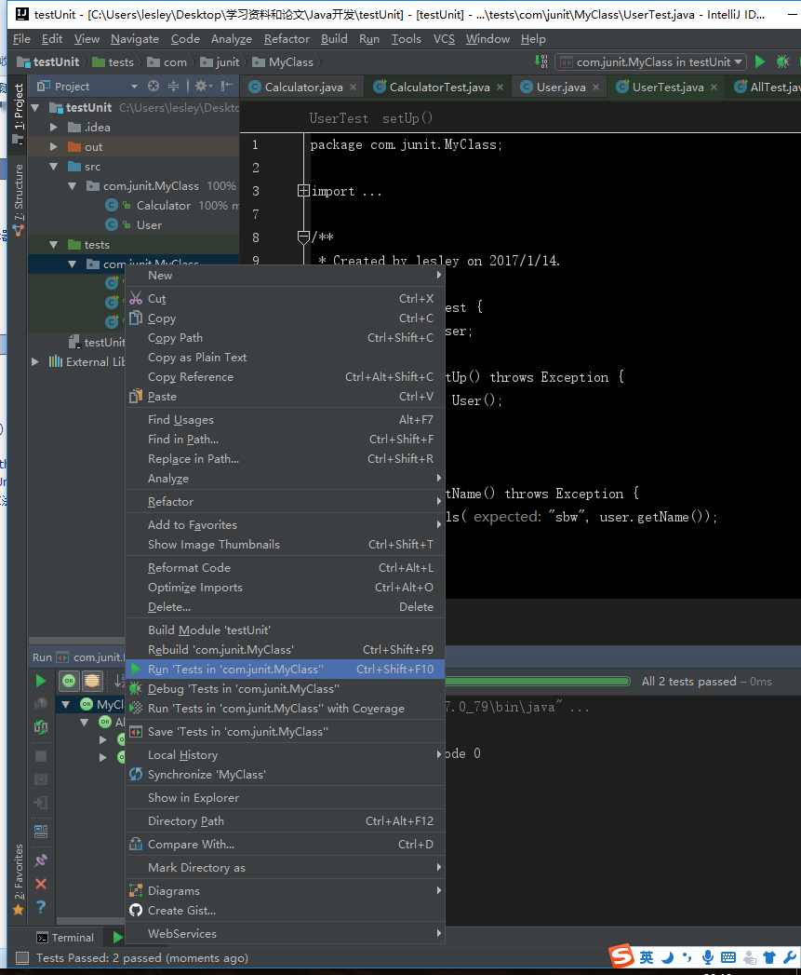
Task: Toggle the English/Chinese 英 input mode
Action: coord(647,957)
